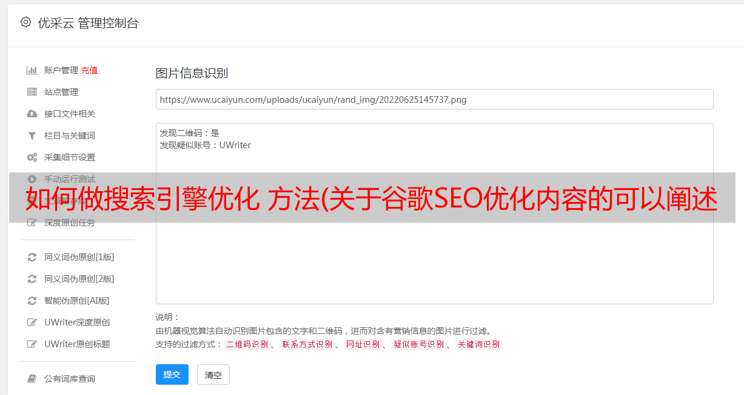This screenshot has height=395, width=744.
Task: Click the filter icon for 栏目与关键词
Action: [32, 135]
